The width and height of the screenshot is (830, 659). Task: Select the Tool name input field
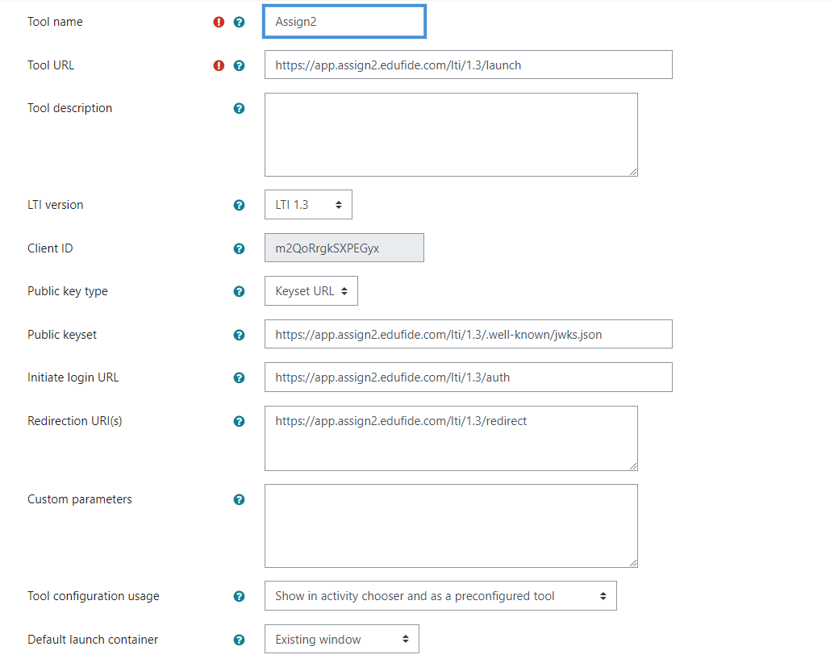pyautogui.click(x=344, y=20)
